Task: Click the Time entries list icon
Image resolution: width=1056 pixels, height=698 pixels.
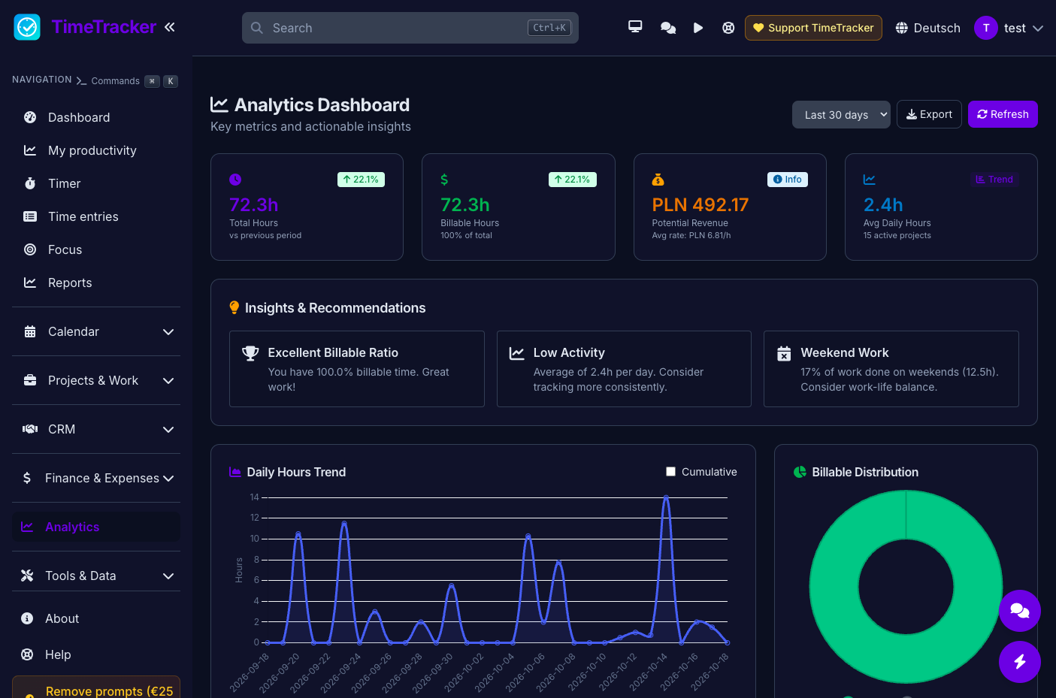Action: [x=30, y=216]
